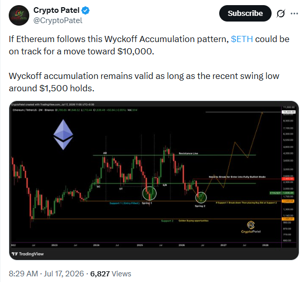Open the Grok slash-circle icon
Image resolution: width=307 pixels, height=282 pixels.
(x=281, y=13)
